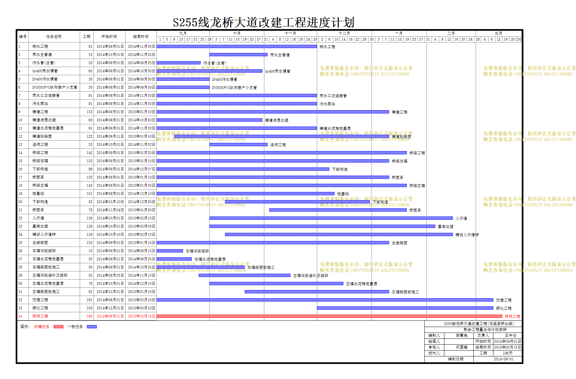Click the 十月 month header

[237, 33]
